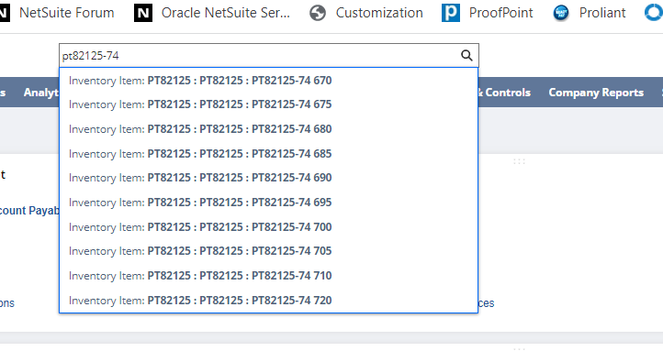Select inventory item PT82125-74 670

(268, 80)
